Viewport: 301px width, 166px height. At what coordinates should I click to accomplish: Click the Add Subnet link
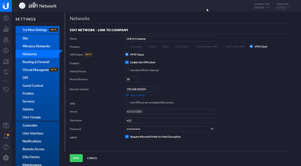click(x=135, y=96)
